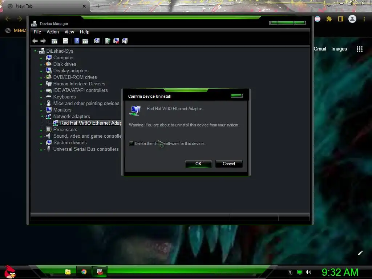Open the Properties toolbar icon
Screen dimensions: 372x279
[65, 41]
